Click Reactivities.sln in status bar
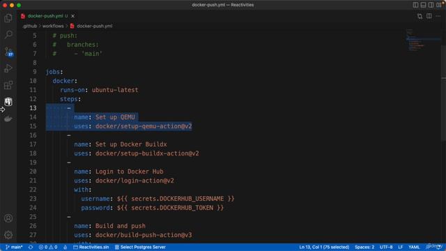This screenshot has height=251, width=446. (91, 247)
